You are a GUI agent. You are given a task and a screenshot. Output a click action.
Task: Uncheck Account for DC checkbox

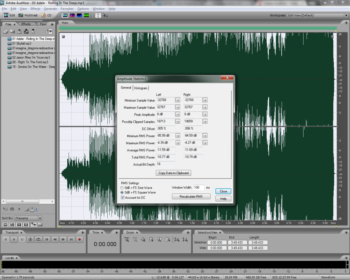pos(122,198)
